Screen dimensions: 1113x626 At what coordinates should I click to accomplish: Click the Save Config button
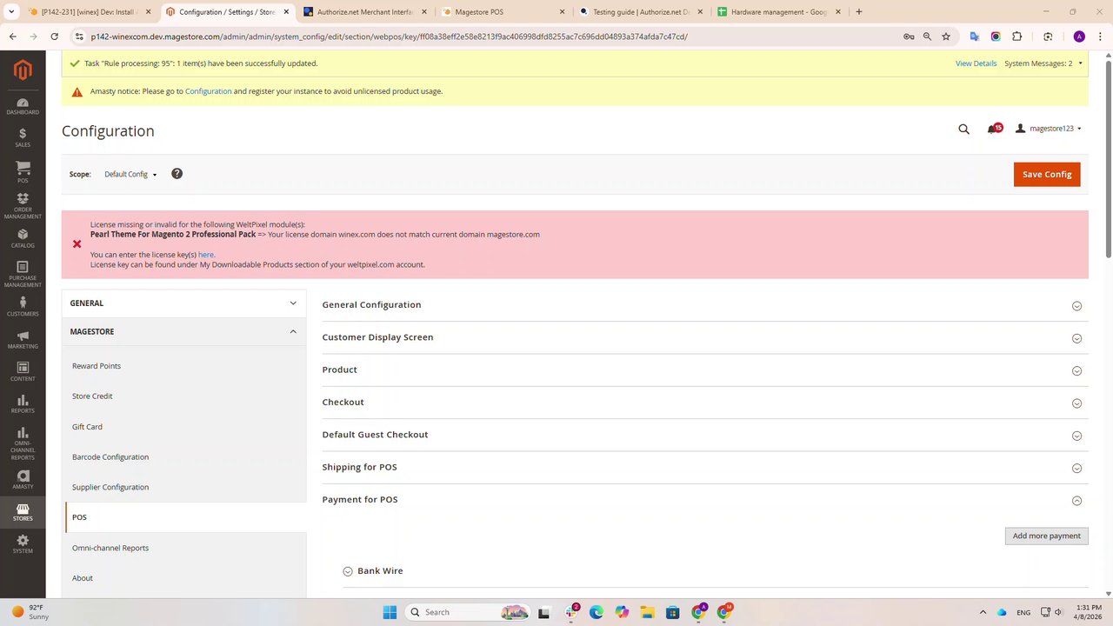tap(1047, 174)
